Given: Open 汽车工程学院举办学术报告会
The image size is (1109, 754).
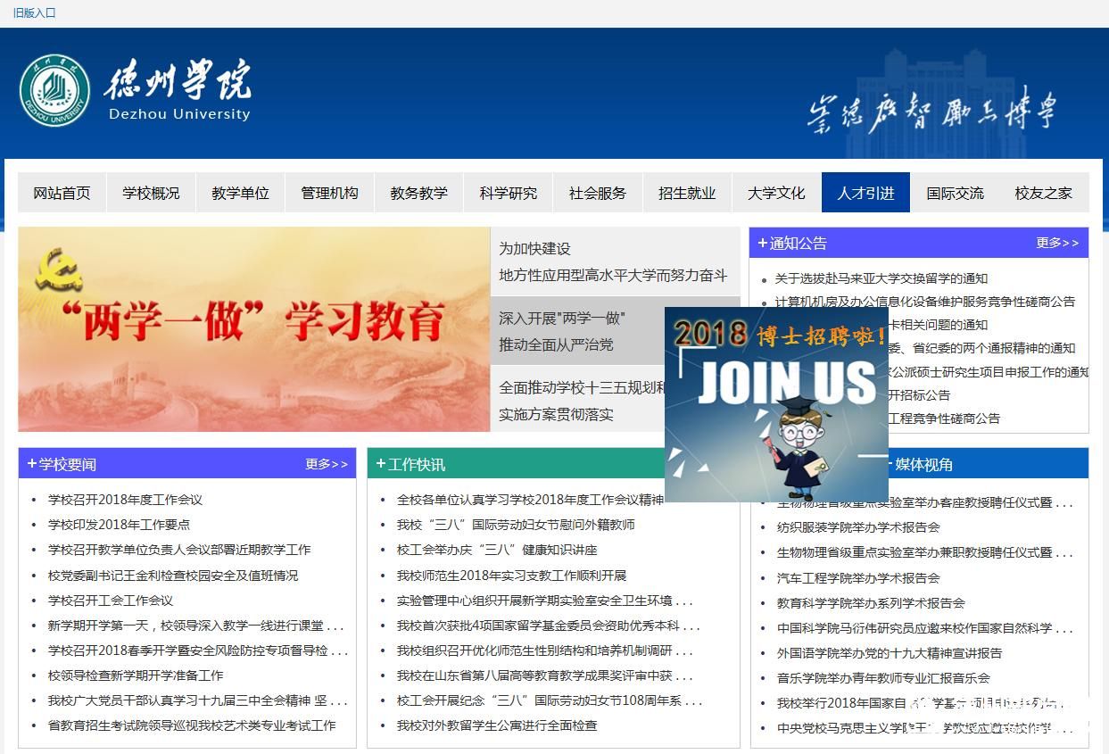Looking at the screenshot, I should coord(858,578).
